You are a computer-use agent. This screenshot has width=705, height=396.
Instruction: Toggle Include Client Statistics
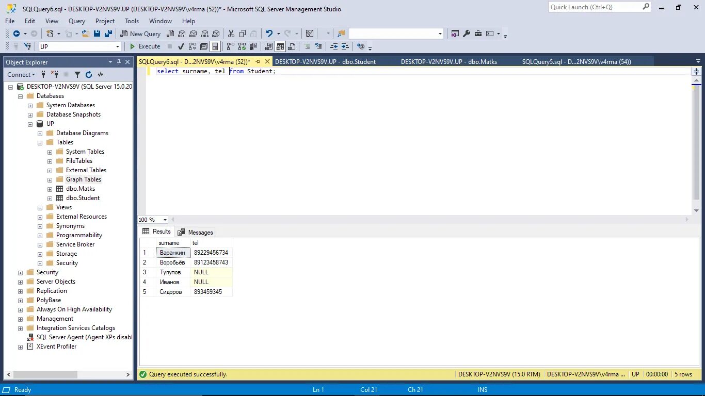coord(253,46)
